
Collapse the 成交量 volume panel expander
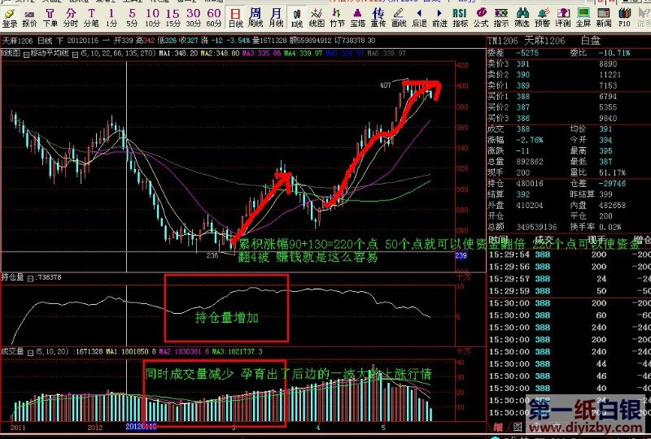click(32, 350)
